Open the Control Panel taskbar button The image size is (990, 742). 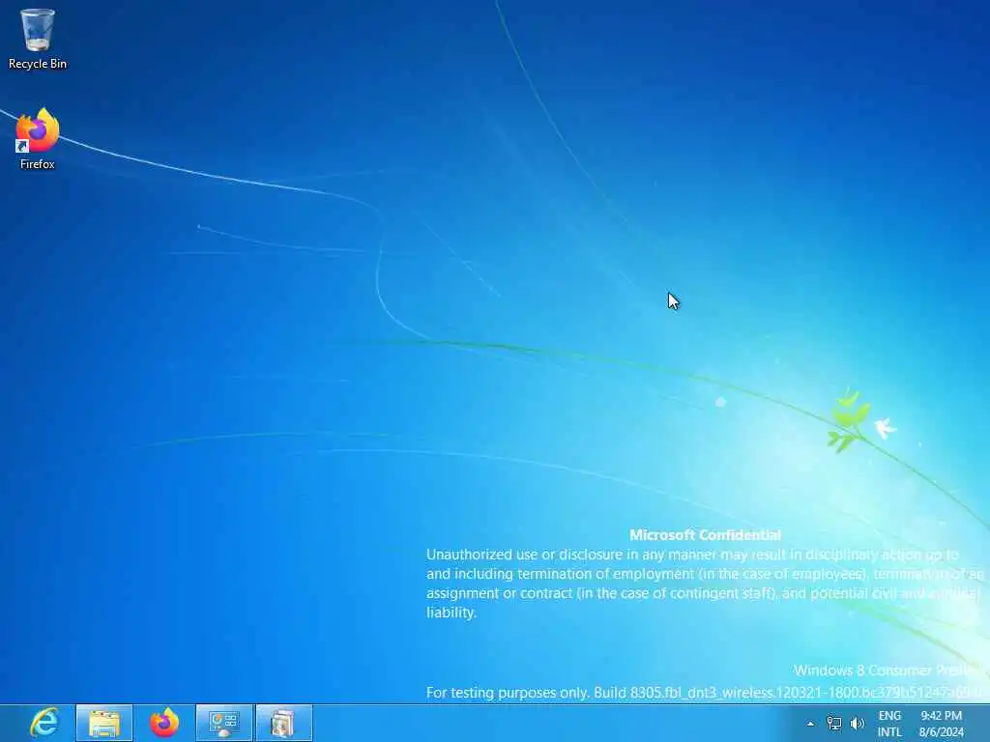coord(224,723)
